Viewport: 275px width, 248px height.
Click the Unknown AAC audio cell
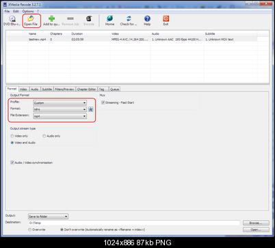click(x=176, y=40)
